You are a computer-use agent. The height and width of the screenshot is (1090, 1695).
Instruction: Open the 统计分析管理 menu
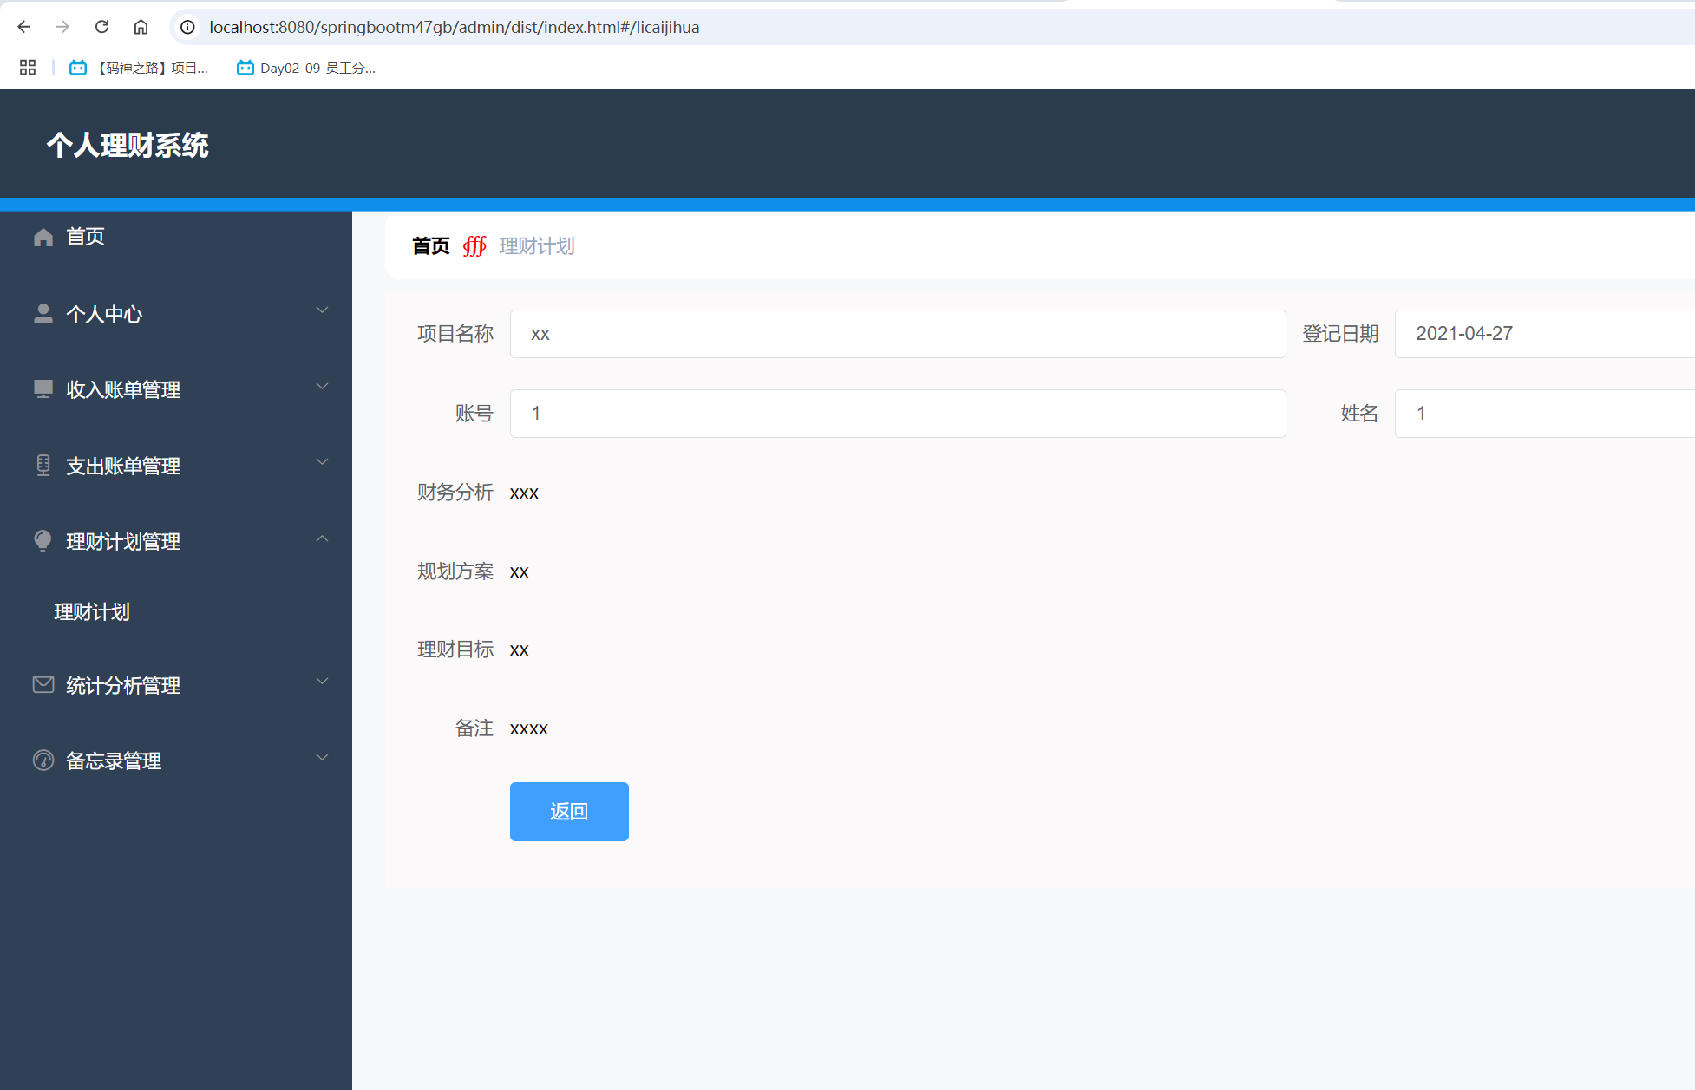[123, 686]
